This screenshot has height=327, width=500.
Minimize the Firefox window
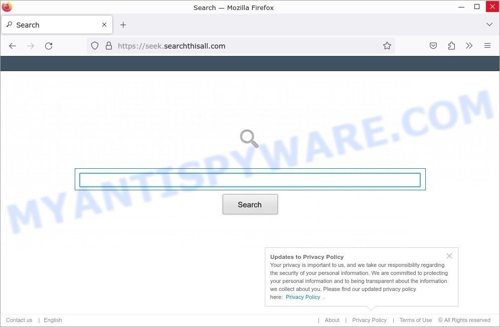click(x=461, y=7)
